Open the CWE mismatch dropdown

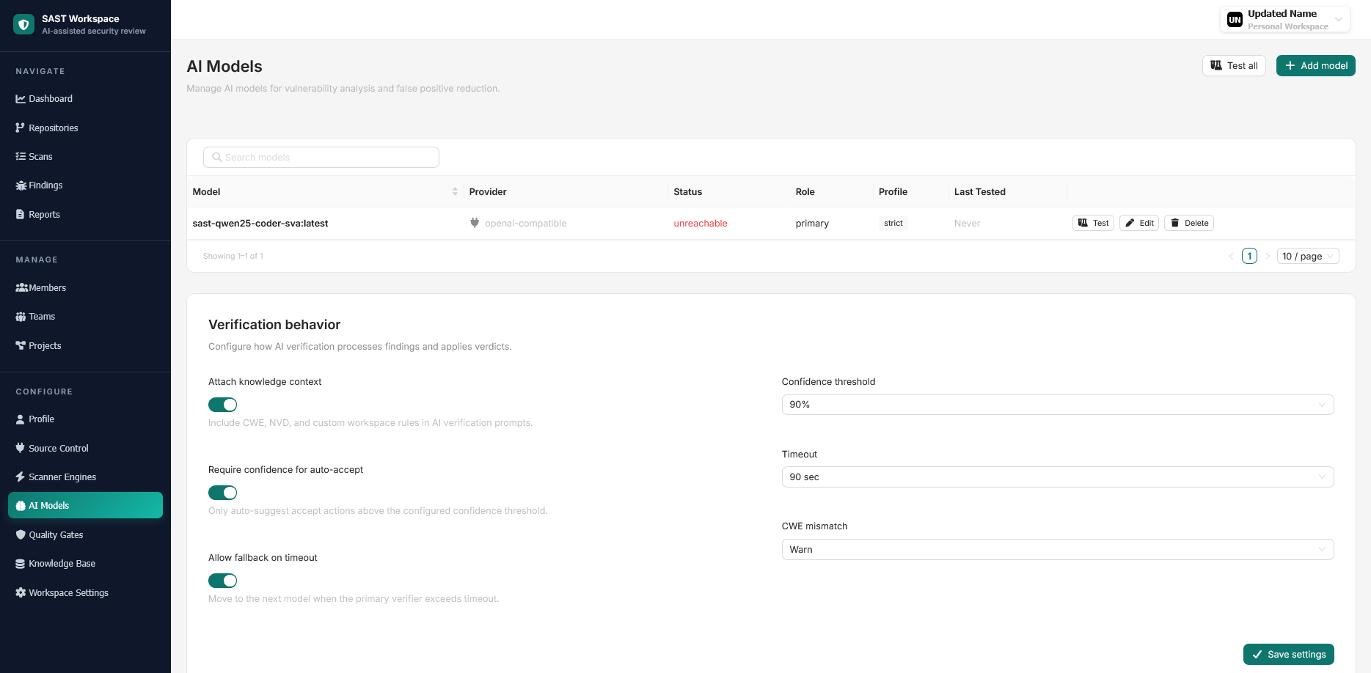pos(1057,550)
